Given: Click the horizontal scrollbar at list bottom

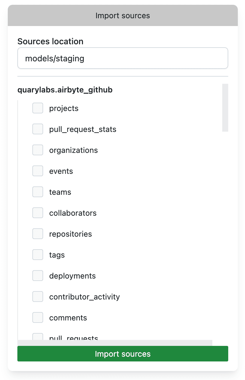Looking at the screenshot, I should tap(115, 343).
